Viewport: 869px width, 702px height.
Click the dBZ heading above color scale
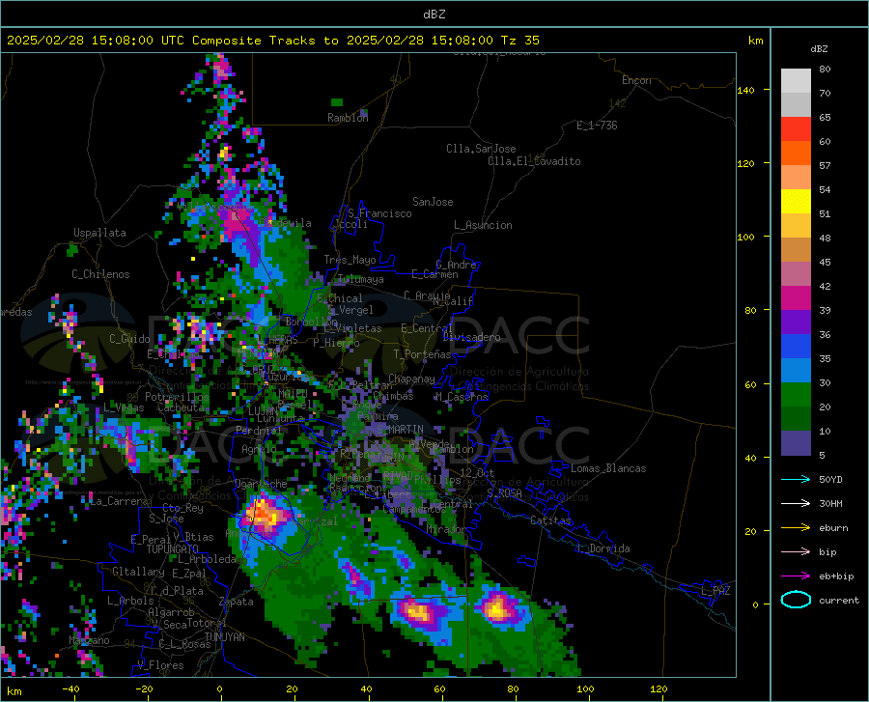click(819, 48)
